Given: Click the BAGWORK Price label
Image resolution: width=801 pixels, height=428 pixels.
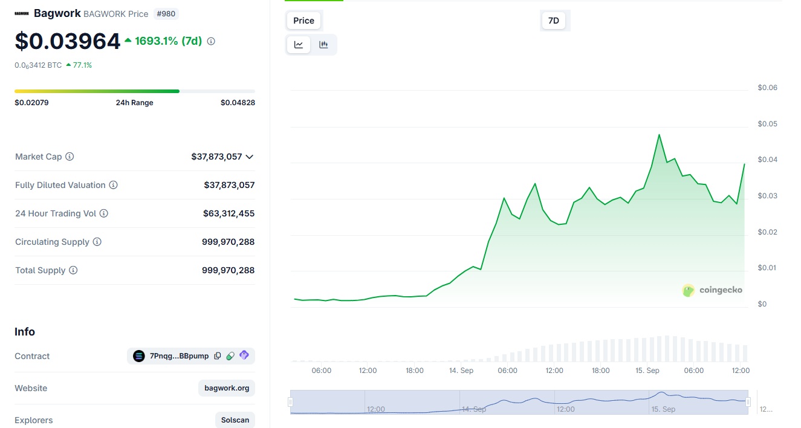Looking at the screenshot, I should (115, 14).
